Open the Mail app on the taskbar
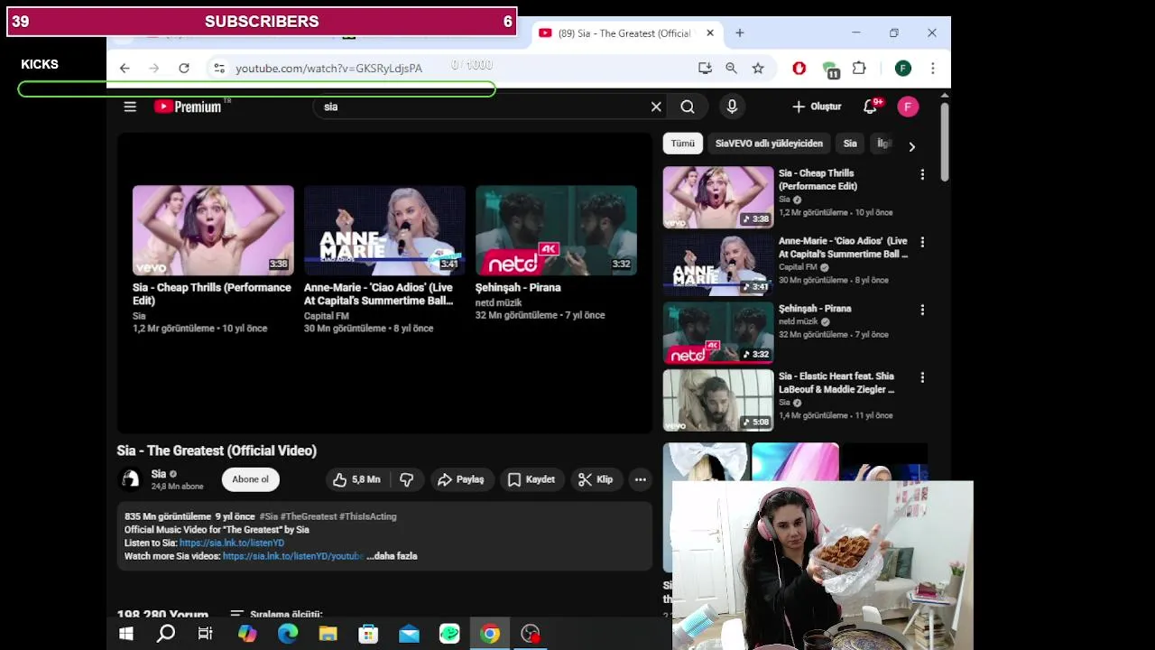This screenshot has height=650, width=1155. pos(409,634)
